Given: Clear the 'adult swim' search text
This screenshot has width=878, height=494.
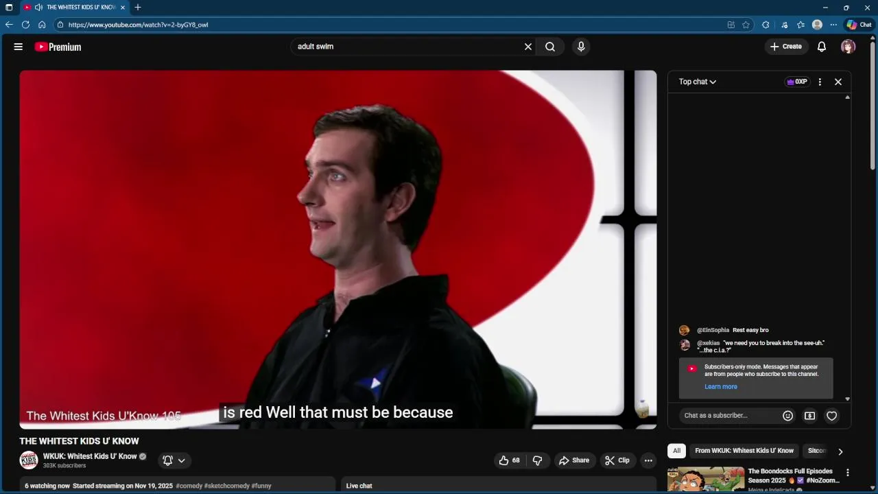Looking at the screenshot, I should click(x=528, y=47).
